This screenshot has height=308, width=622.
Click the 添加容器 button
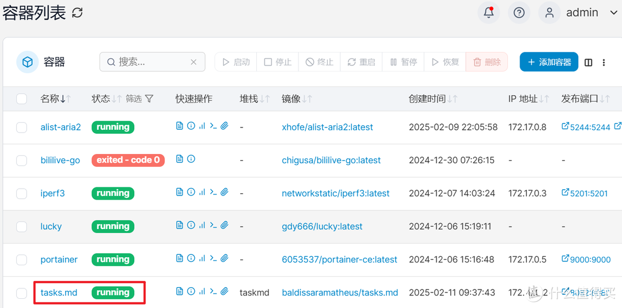pos(548,62)
